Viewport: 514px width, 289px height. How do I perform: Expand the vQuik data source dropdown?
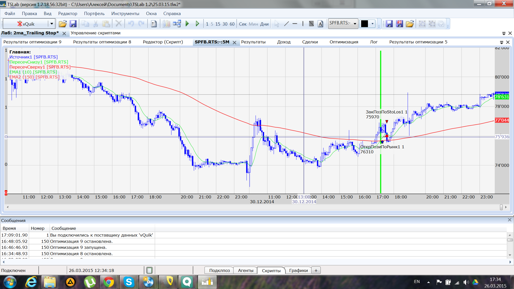(x=52, y=24)
